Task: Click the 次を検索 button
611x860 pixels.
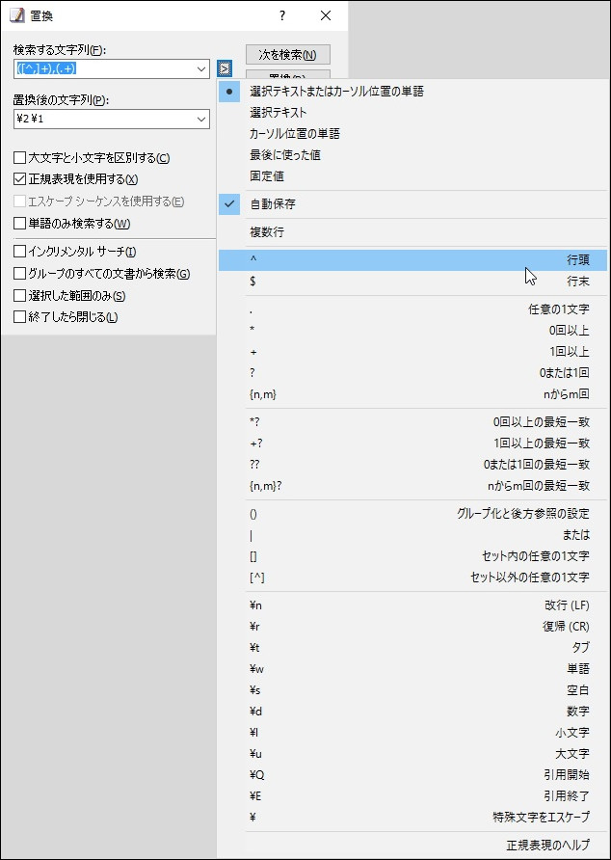Action: coord(287,54)
